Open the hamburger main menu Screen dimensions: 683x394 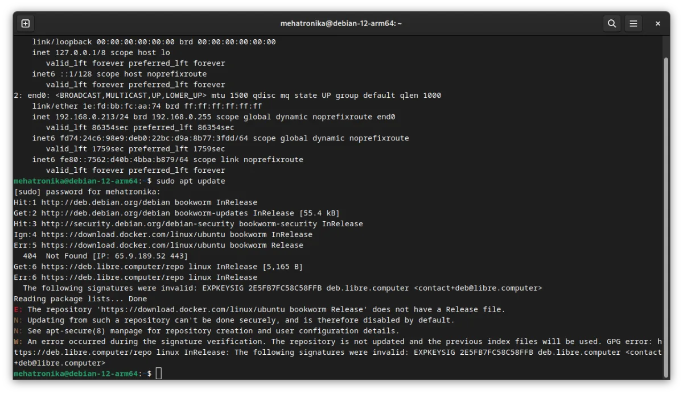[x=633, y=23]
